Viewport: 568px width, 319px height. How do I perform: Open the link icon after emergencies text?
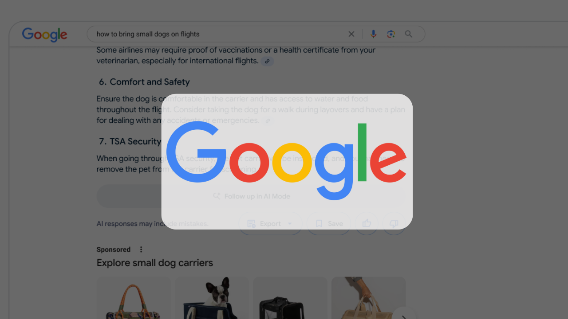[267, 121]
